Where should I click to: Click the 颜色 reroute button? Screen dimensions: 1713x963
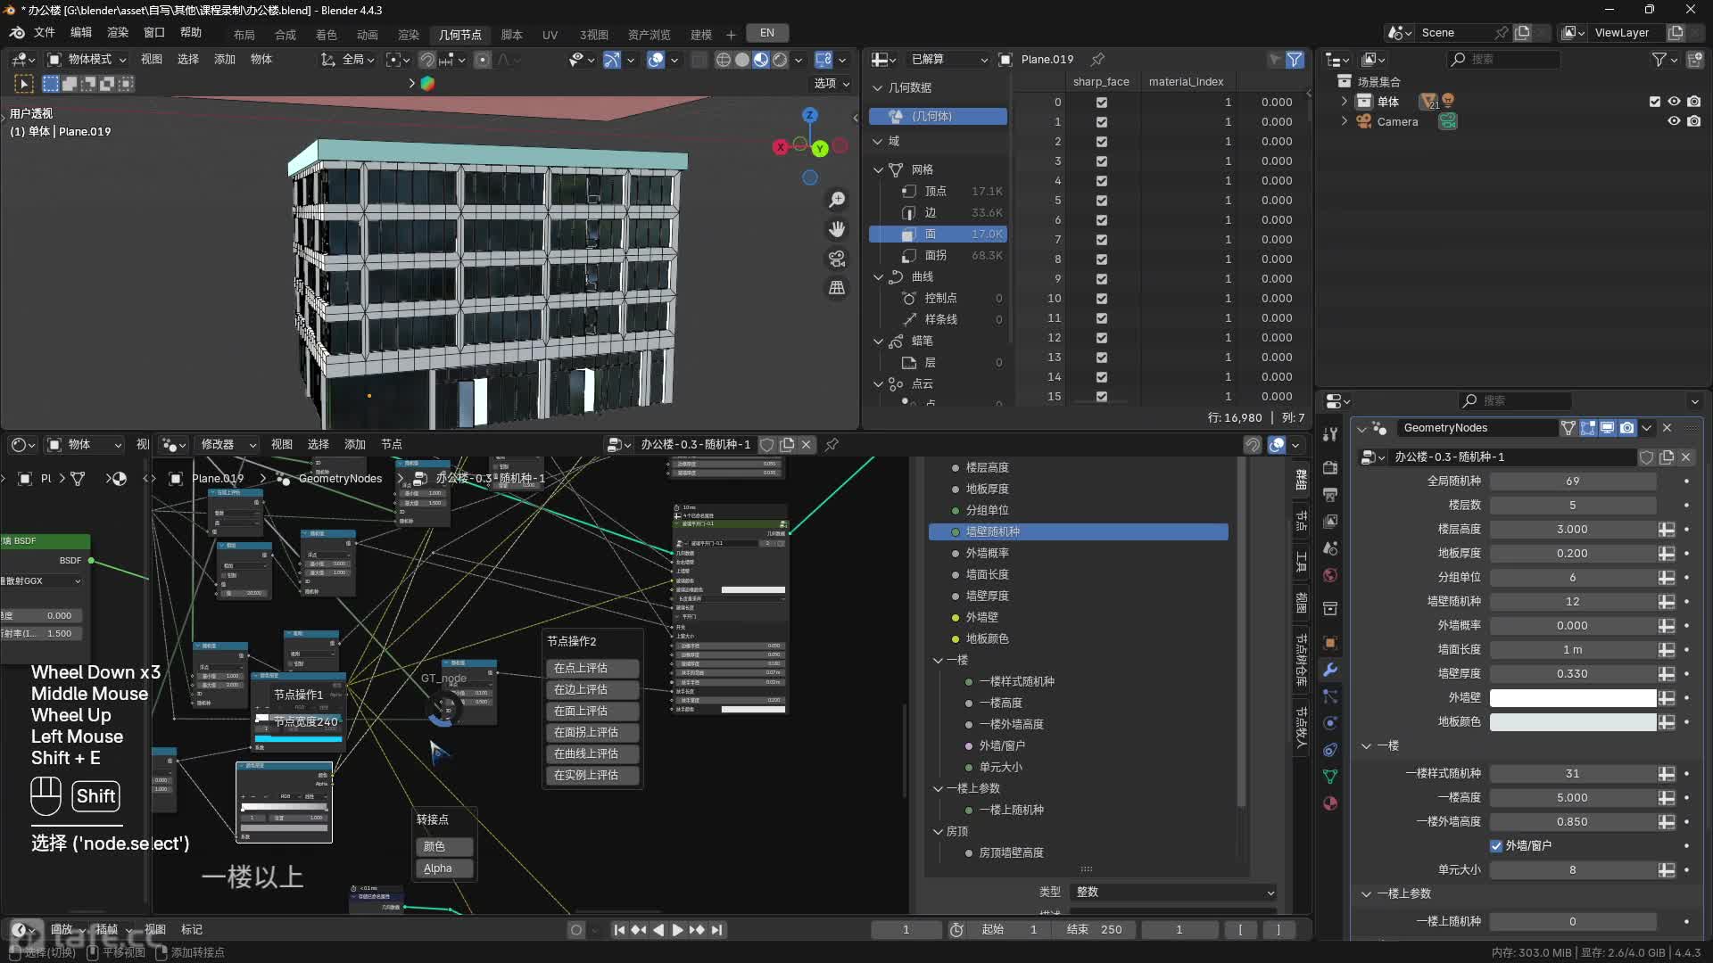point(444,847)
